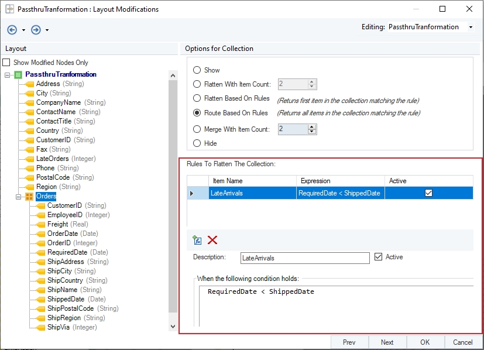Enable Show Modified Nodes Only checkbox
This screenshot has width=484, height=350.
(6, 63)
